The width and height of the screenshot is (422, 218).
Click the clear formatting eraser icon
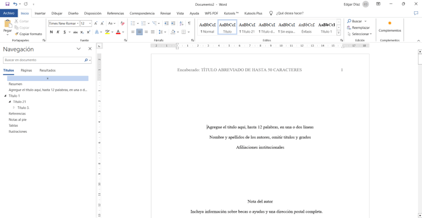coord(122,23)
